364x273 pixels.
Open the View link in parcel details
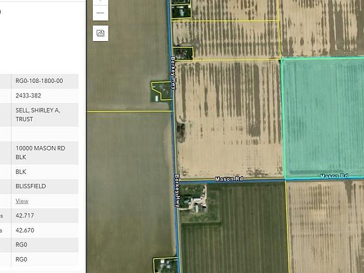(x=22, y=201)
